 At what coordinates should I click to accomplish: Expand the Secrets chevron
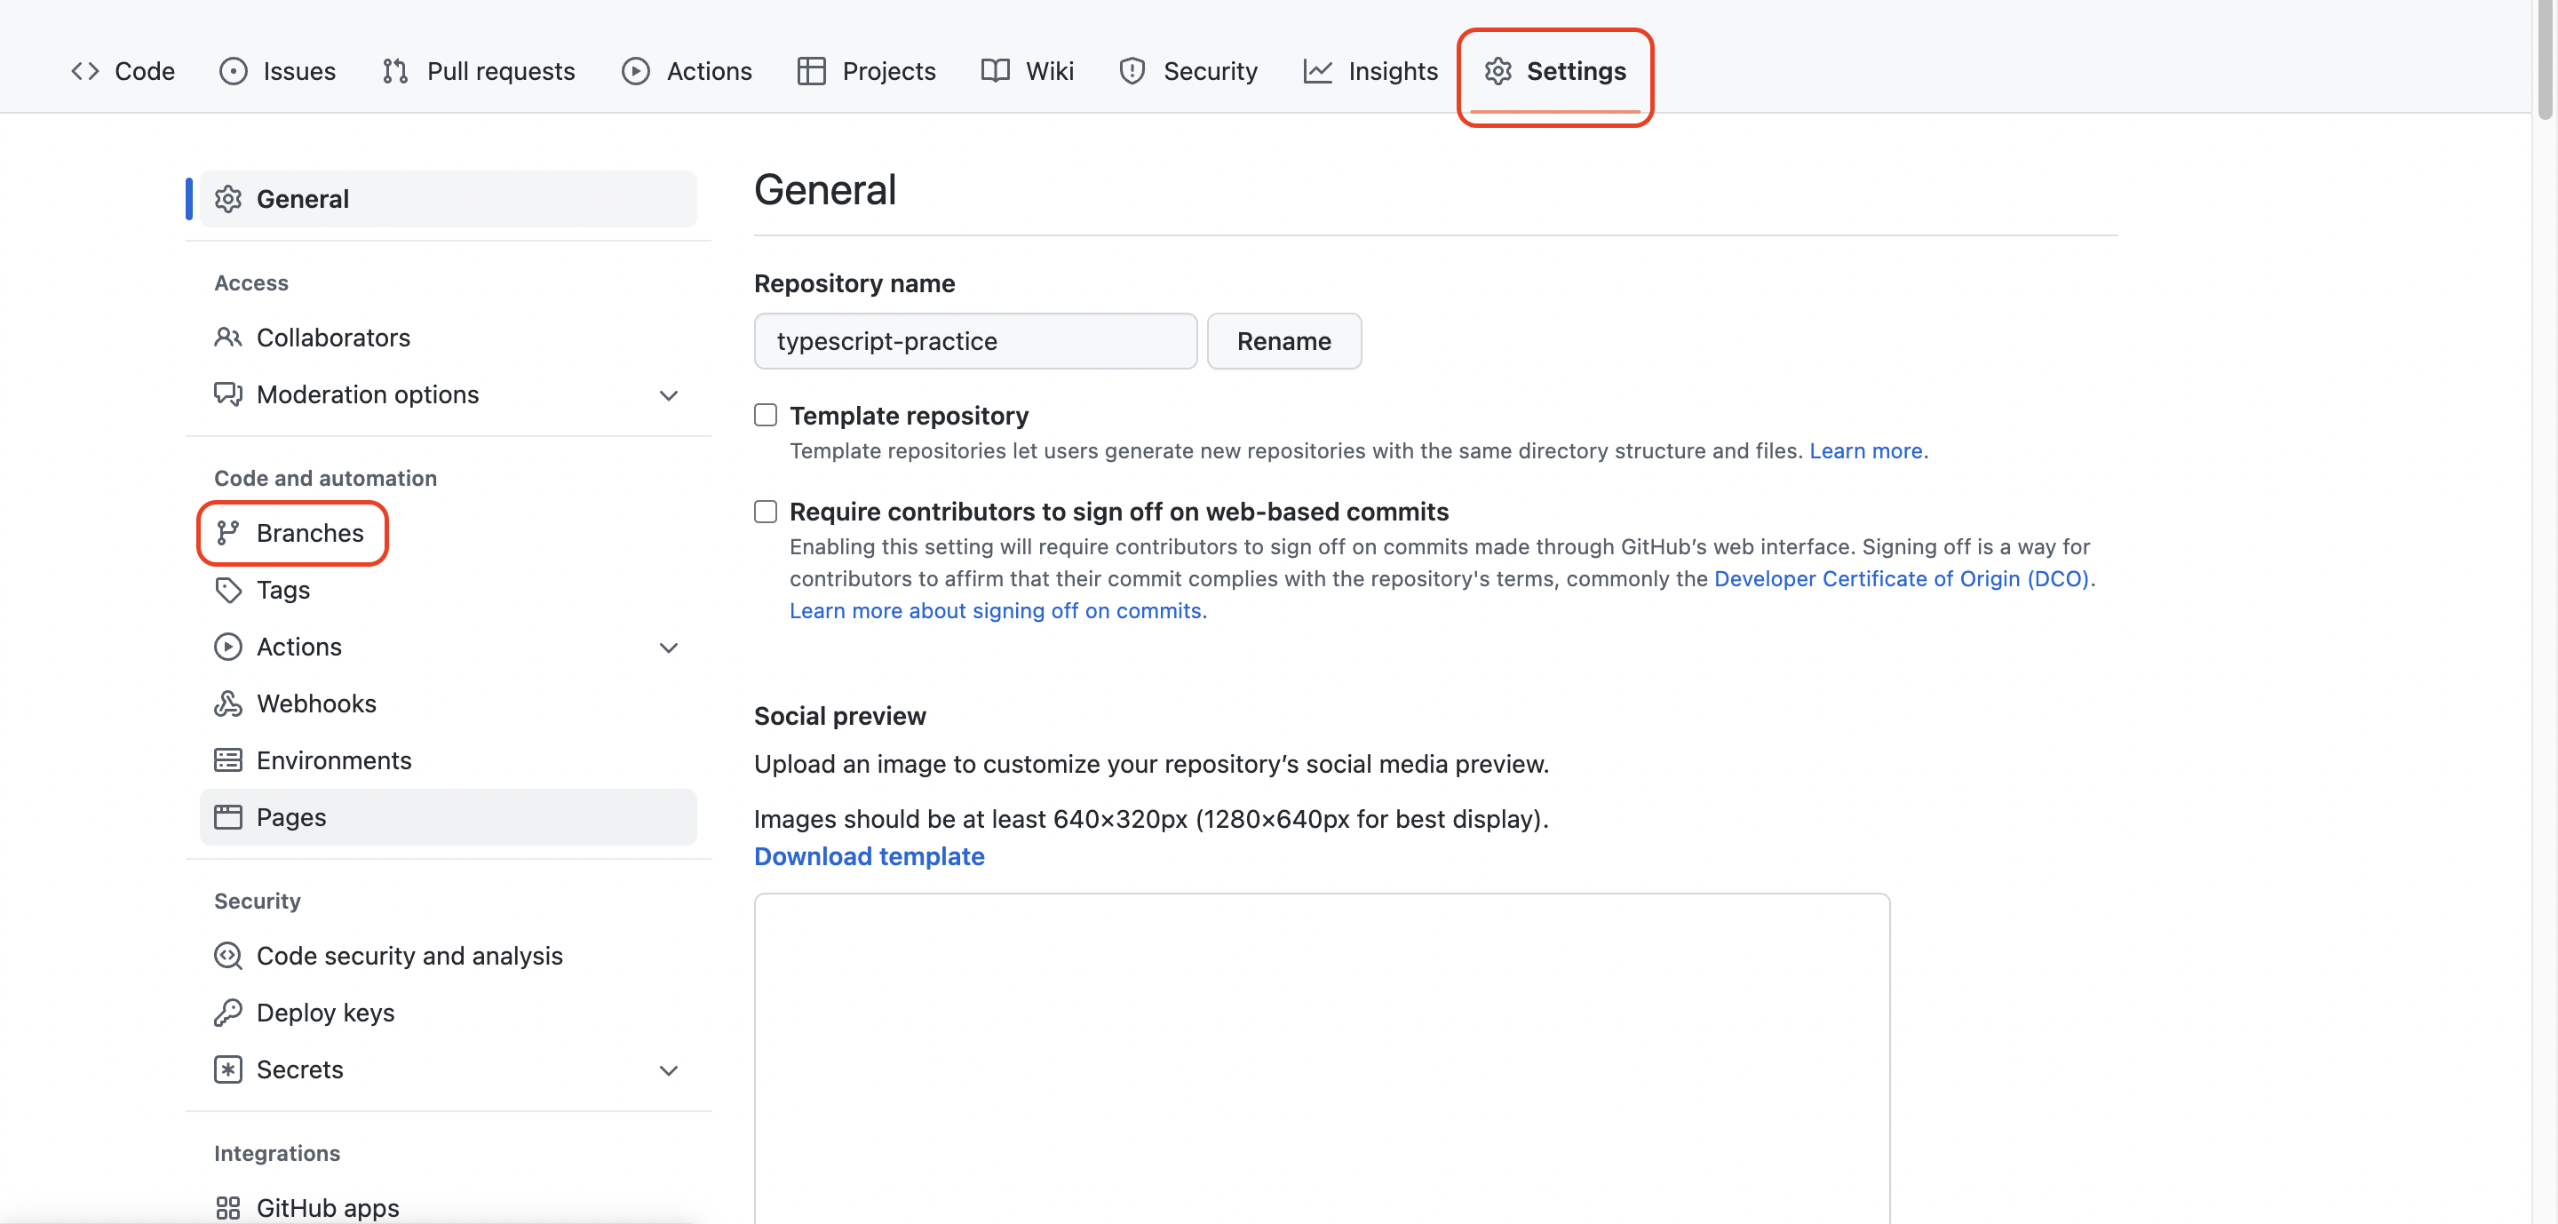670,1070
